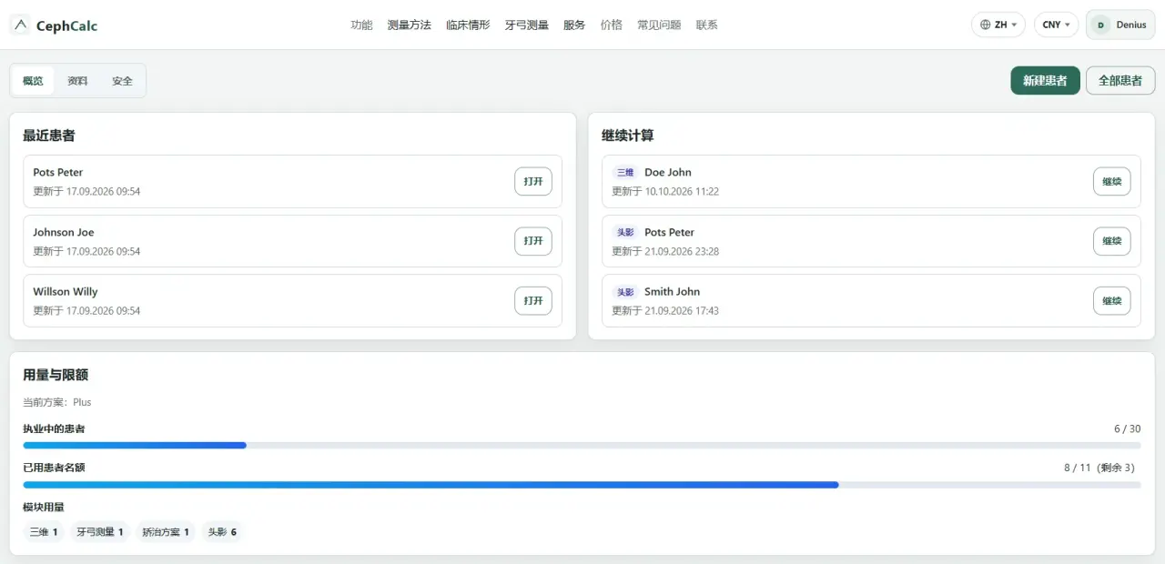Go to 测量方法 navigation item
The image size is (1165, 564).
coord(409,25)
